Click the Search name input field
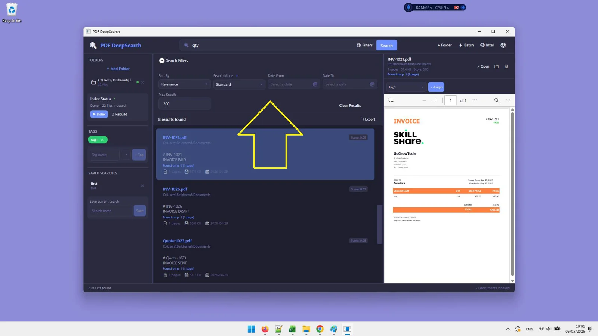 111,211
